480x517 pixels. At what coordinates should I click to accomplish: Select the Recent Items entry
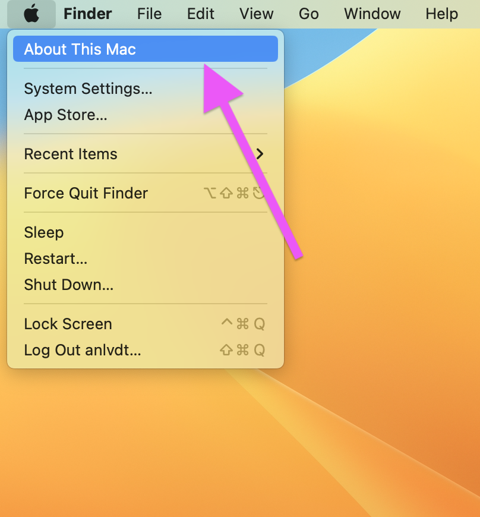pyautogui.click(x=146, y=154)
